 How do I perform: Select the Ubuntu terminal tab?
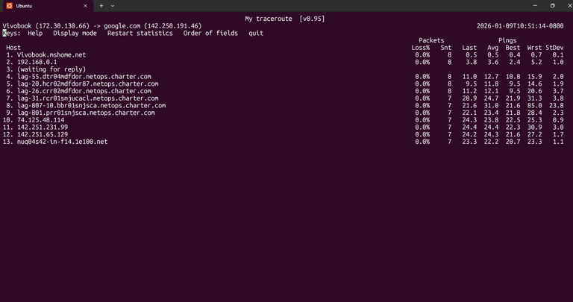(47, 6)
